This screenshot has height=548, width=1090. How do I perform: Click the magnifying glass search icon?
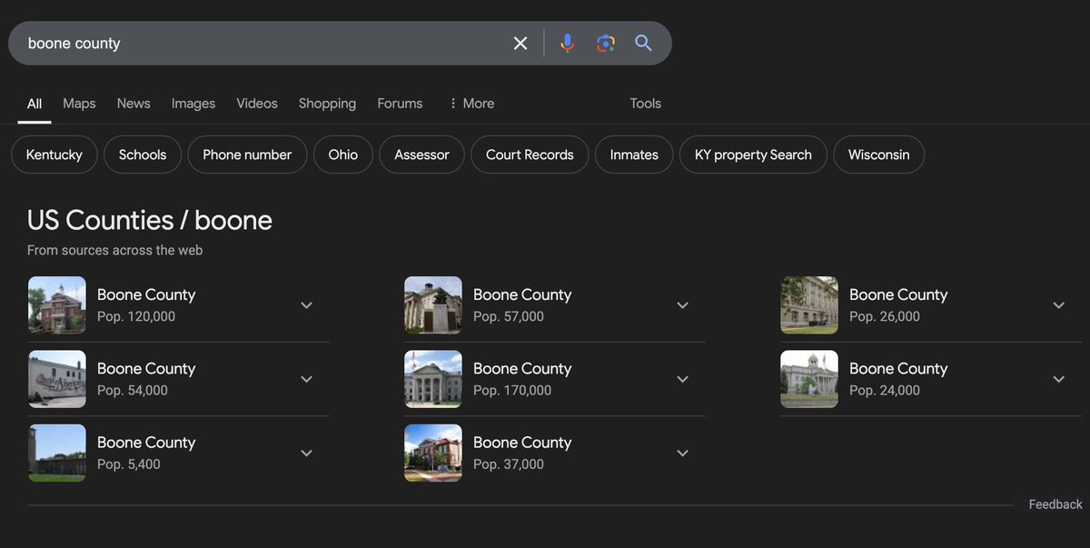[x=643, y=44]
